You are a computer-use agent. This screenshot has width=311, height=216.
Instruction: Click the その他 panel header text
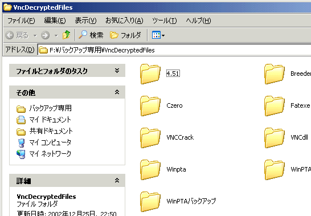26,92
